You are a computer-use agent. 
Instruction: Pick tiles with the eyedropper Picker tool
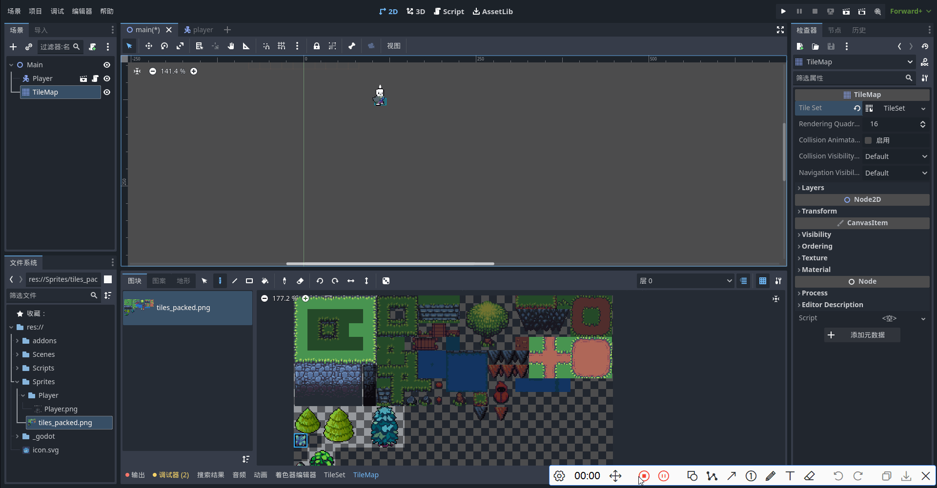pos(285,281)
